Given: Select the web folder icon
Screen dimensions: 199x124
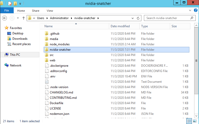Looking at the screenshot, I should click(47, 60).
